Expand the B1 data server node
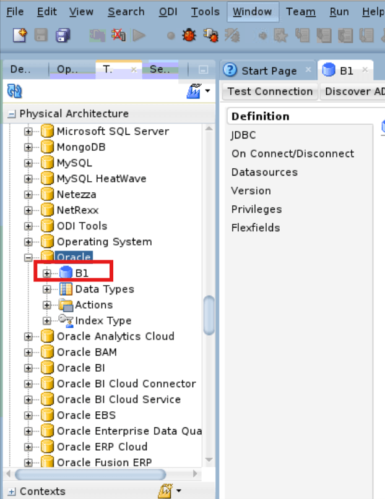Image resolution: width=385 pixels, height=499 pixels. coord(47,273)
